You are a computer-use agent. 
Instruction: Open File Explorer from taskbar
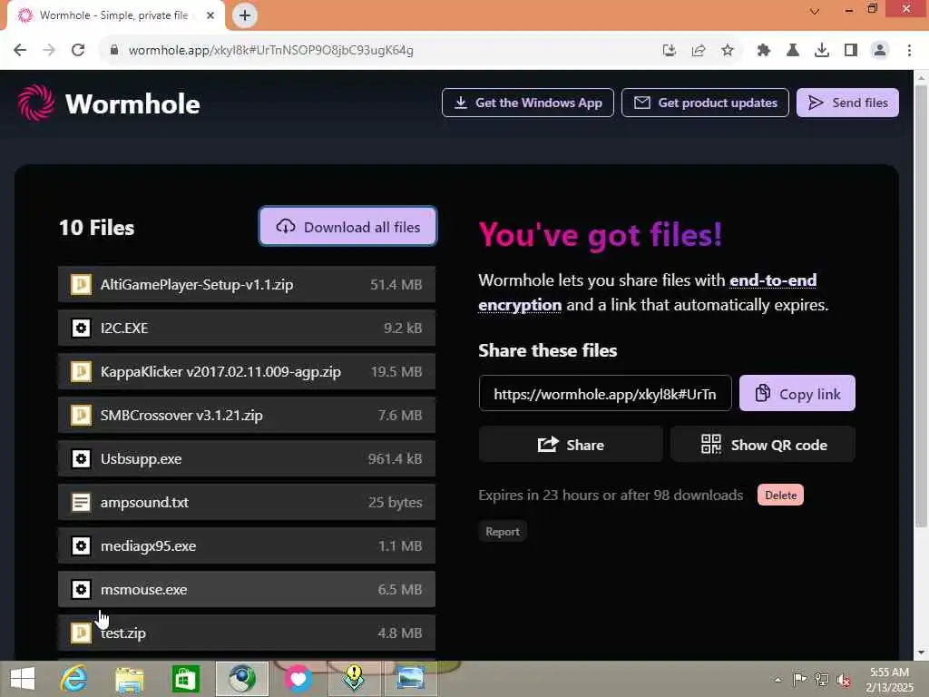pos(130,679)
